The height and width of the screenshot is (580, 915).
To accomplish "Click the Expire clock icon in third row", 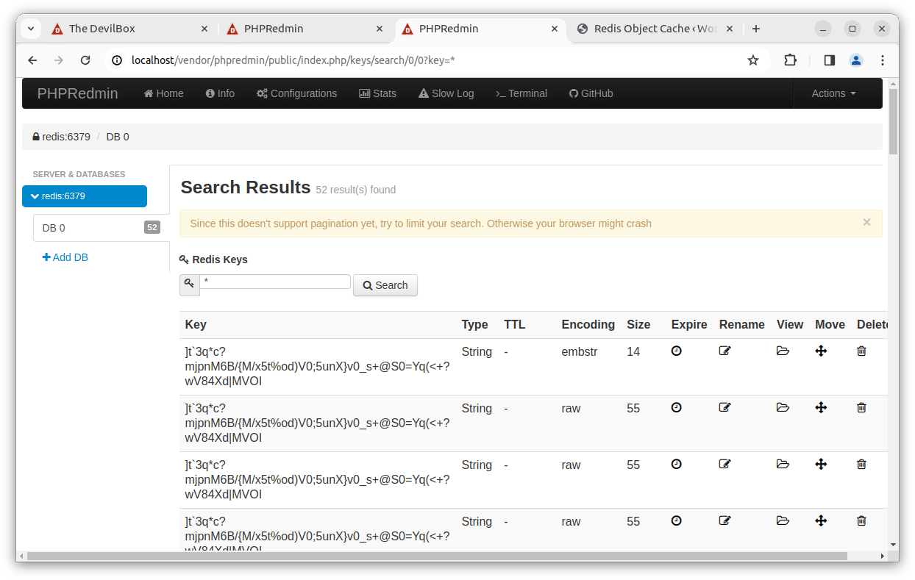I will coord(676,465).
